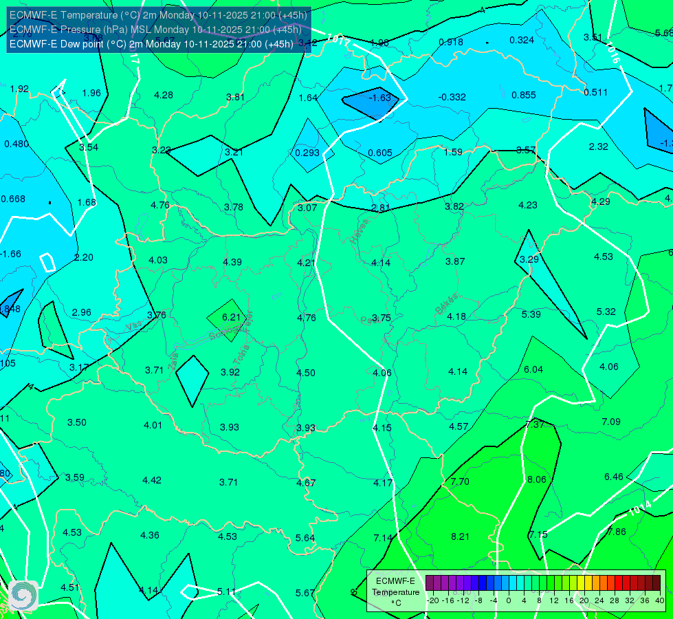Click the 0.511 temperature value
The width and height of the screenshot is (673, 619).
(596, 92)
